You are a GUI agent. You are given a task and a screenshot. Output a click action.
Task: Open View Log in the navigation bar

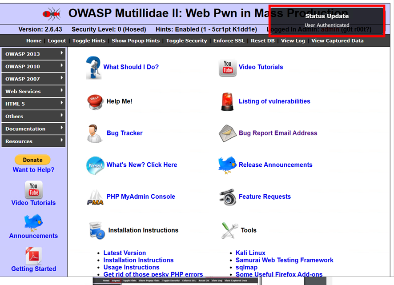(x=293, y=41)
